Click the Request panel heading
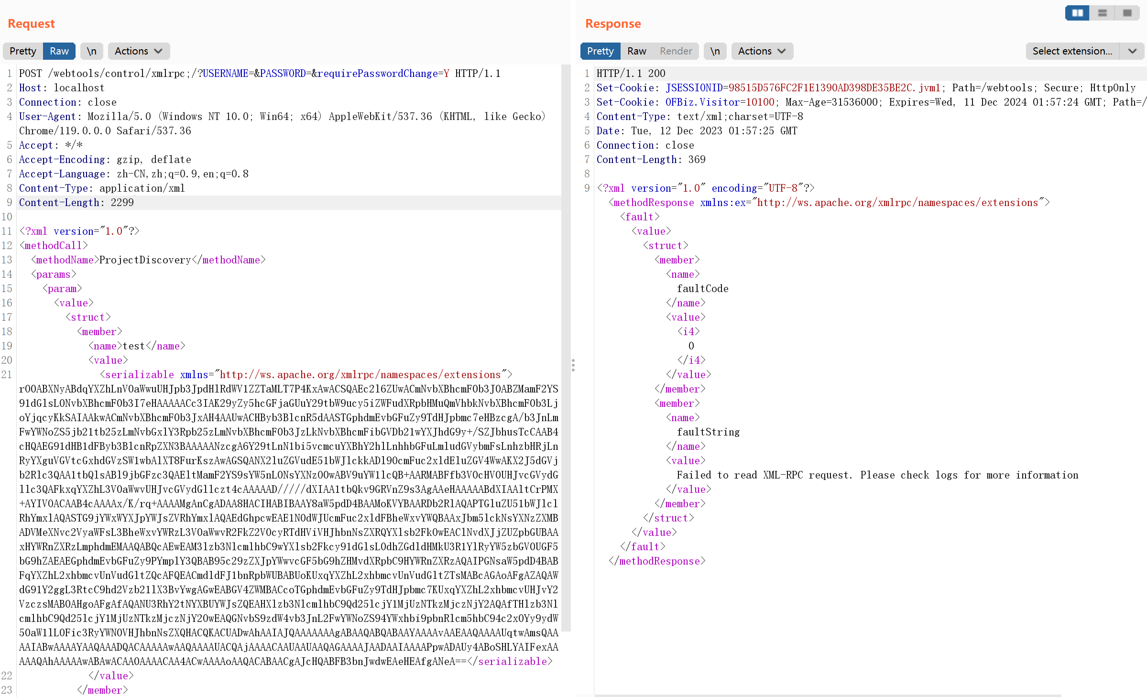The width and height of the screenshot is (1147, 697). coord(31,23)
